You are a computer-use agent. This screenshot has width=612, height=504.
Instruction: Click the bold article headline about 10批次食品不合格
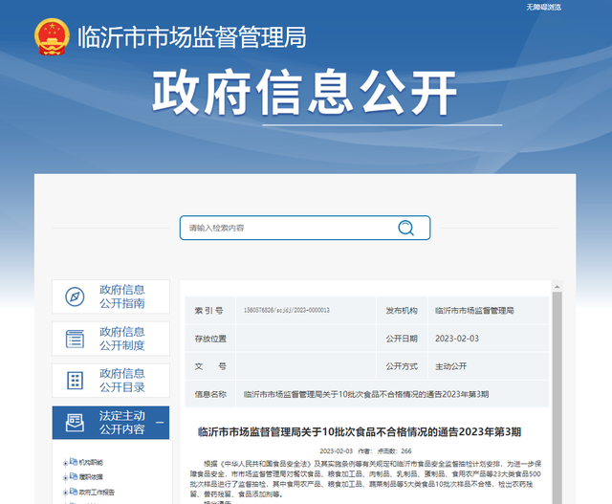[x=360, y=431]
